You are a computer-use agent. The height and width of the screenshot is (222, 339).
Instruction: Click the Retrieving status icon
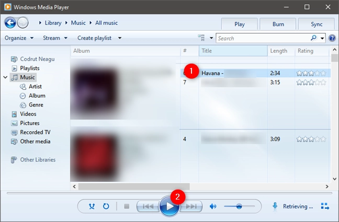click(275, 206)
